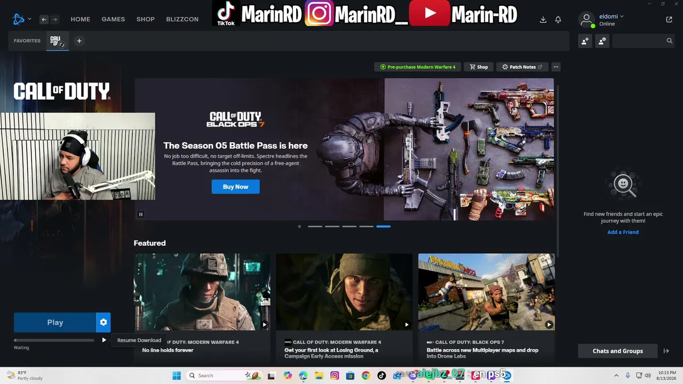Open game settings gear next to Play
The width and height of the screenshot is (683, 384).
coord(104,323)
